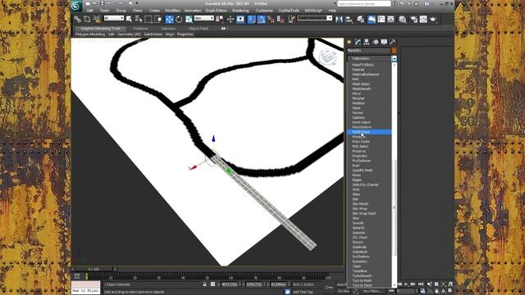This screenshot has width=525, height=295.
Task: Open Selection Filter dropdown
Action: (x=114, y=18)
